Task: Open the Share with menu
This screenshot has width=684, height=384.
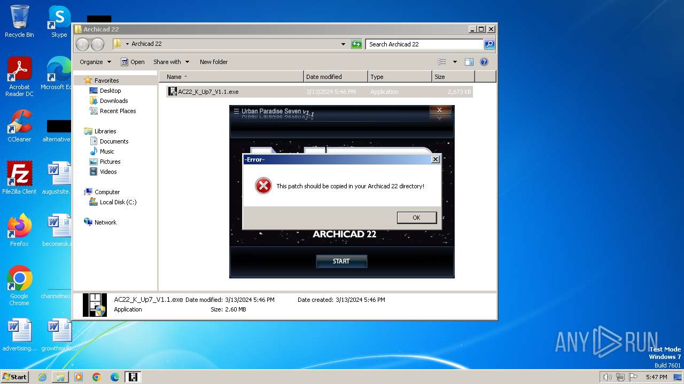Action: [x=171, y=62]
